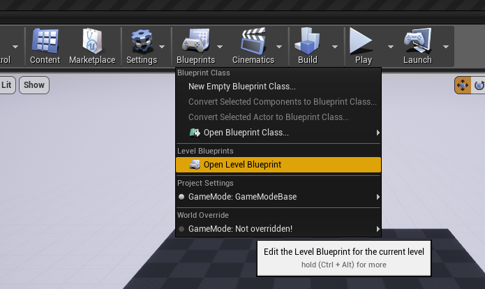
Task: Start the level with the Play icon
Action: pos(360,40)
